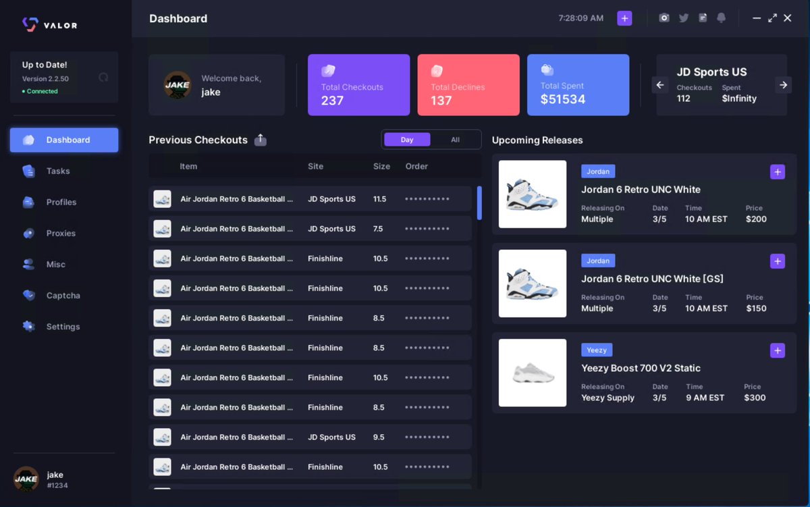Click the Site column header

pos(315,166)
